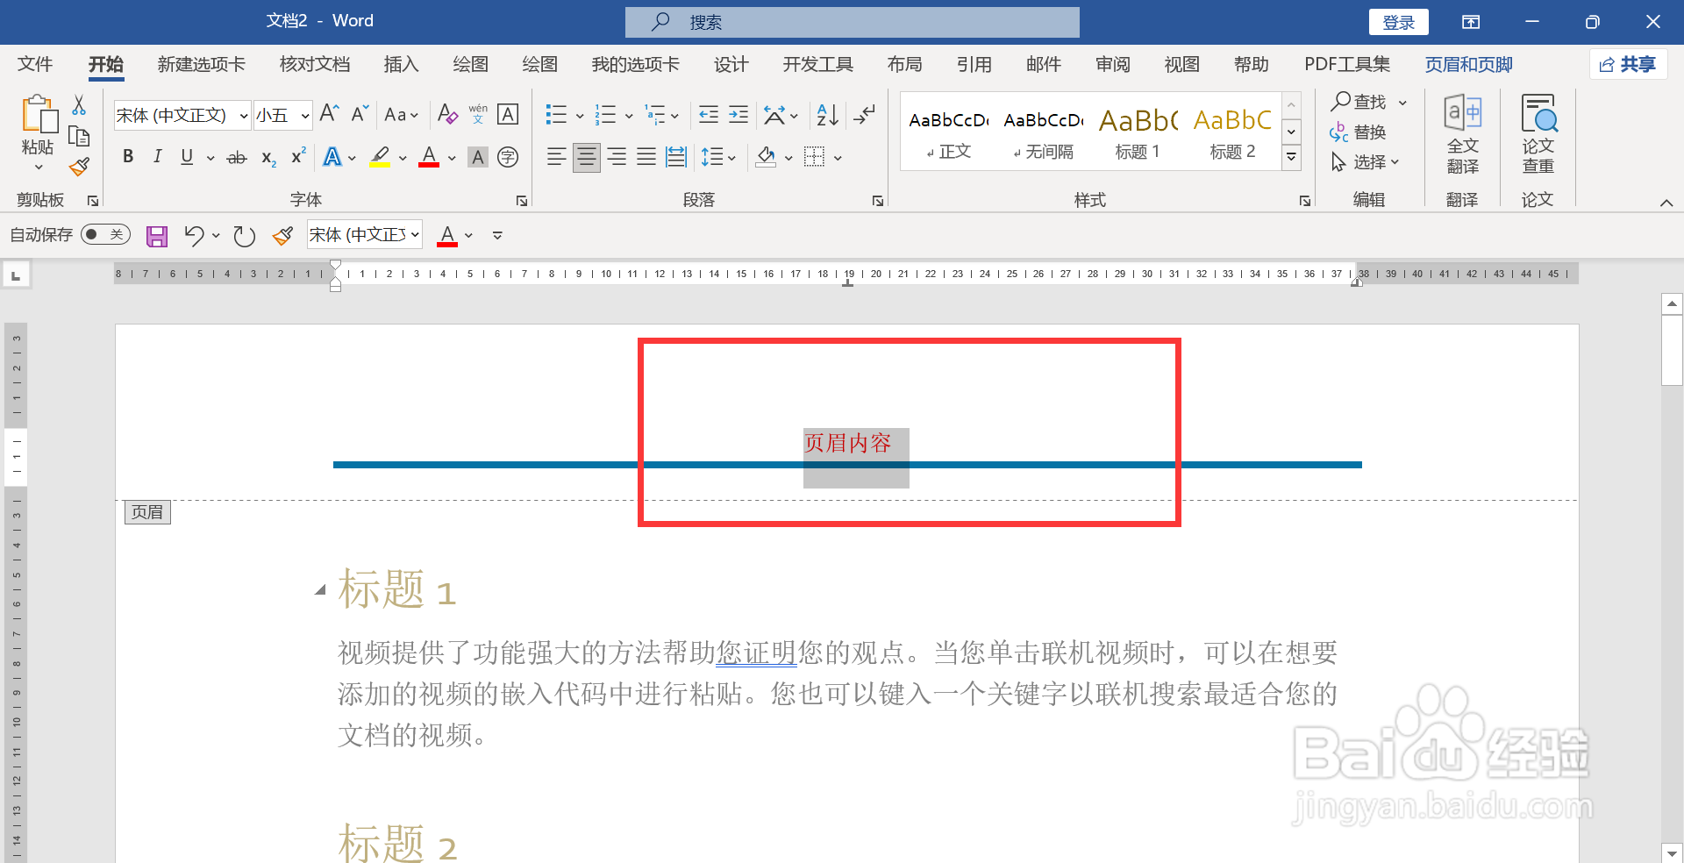Screen dimensions: 1684x863
Task: Clear all formatting with the eraser A icon
Action: [x=447, y=114]
